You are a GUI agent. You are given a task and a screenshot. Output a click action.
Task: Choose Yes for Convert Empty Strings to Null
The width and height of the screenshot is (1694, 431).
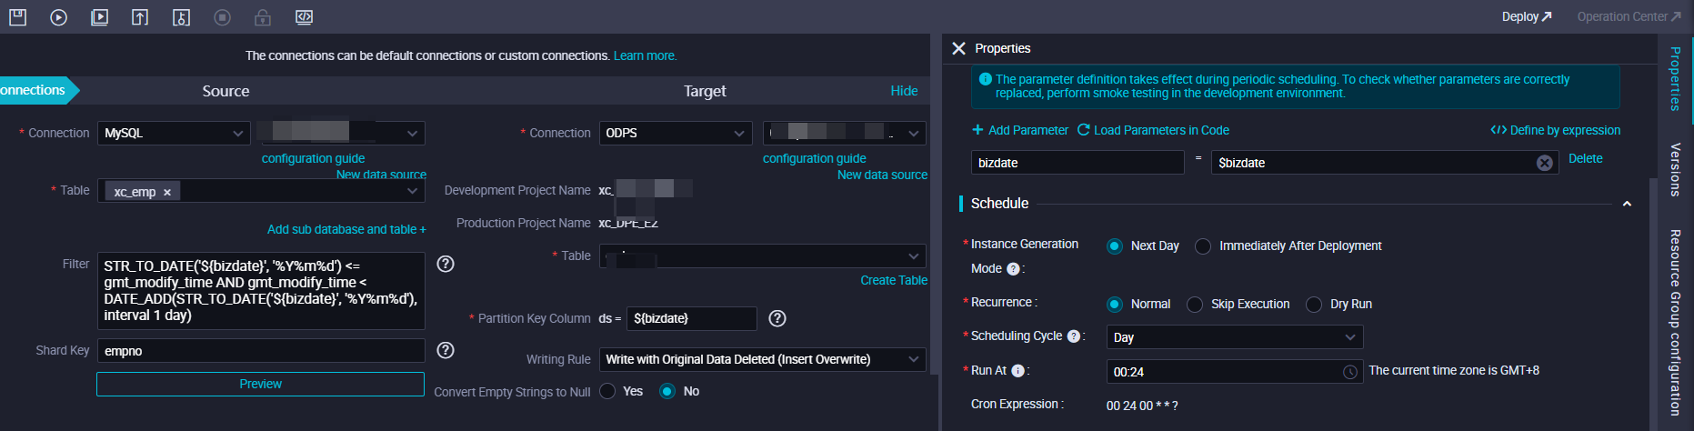[x=607, y=391]
